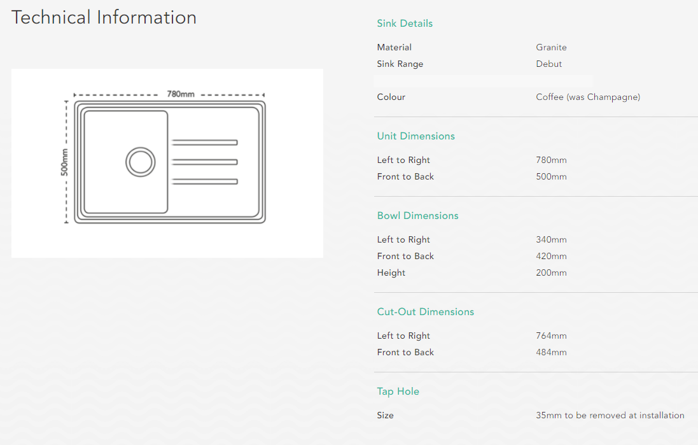The width and height of the screenshot is (698, 445).
Task: Select the 340mm bowl width value
Action: 551,240
